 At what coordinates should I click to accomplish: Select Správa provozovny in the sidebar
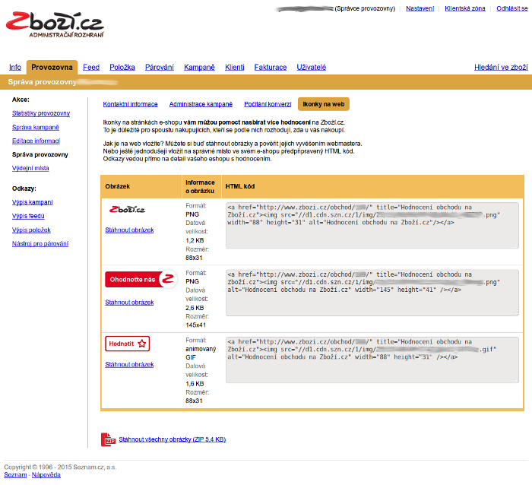tap(40, 155)
